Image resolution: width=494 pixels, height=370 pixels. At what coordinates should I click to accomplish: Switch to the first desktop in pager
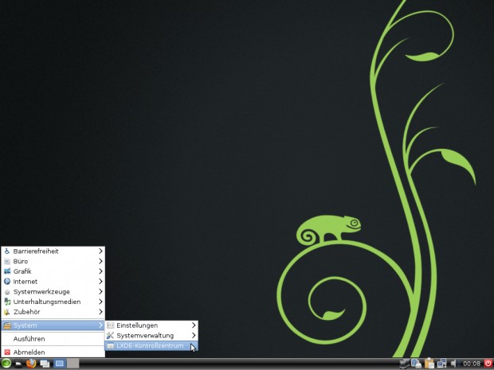[x=59, y=364]
